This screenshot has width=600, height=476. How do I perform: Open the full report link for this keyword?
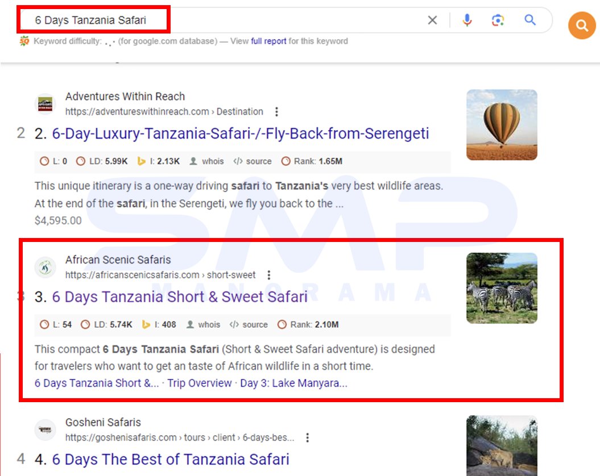click(268, 41)
